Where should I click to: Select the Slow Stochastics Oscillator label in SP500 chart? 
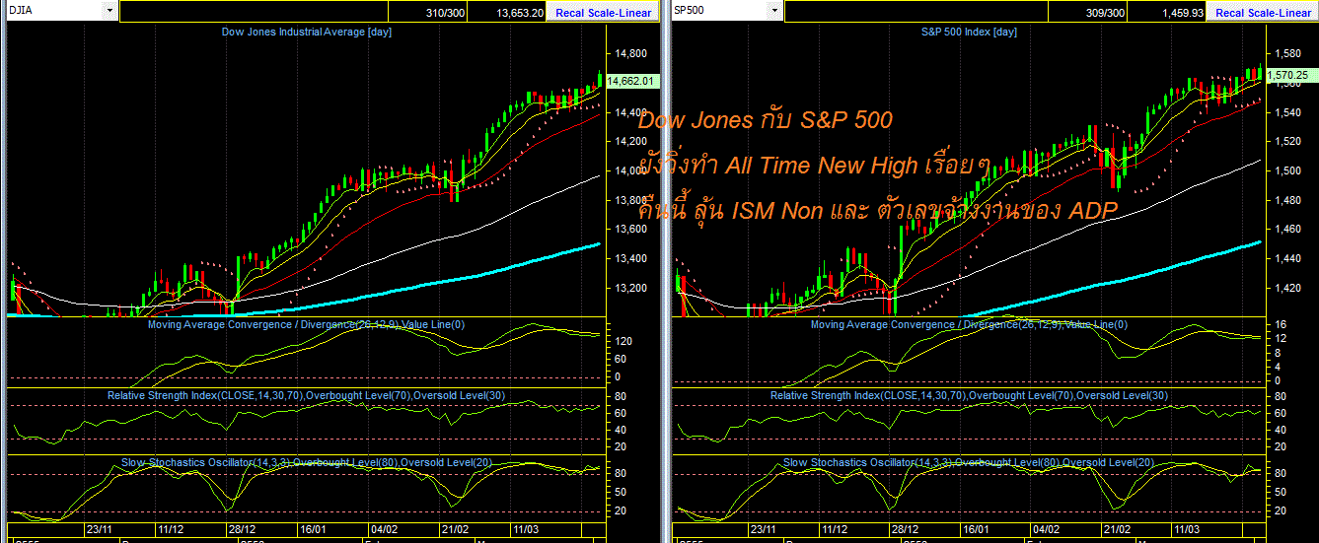tap(969, 462)
